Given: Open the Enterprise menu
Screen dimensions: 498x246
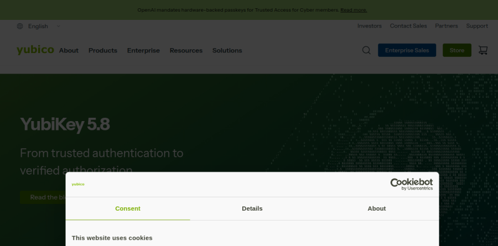Looking at the screenshot, I should tap(143, 50).
